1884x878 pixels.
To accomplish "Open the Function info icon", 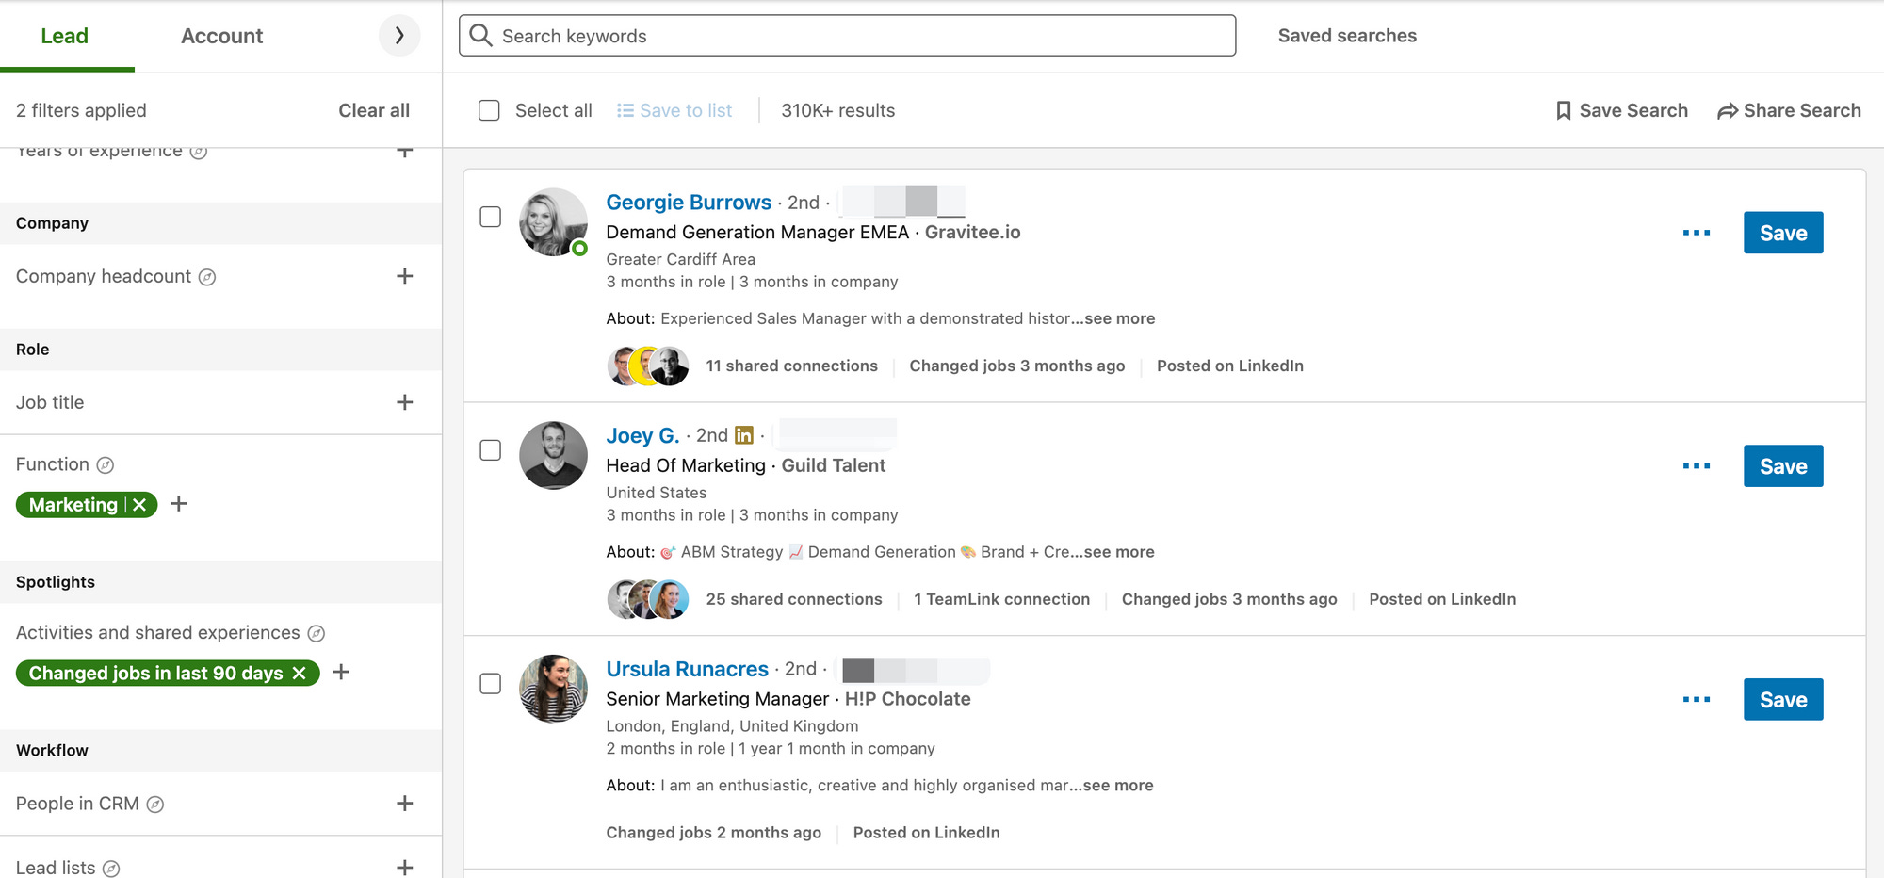I will click(106, 465).
